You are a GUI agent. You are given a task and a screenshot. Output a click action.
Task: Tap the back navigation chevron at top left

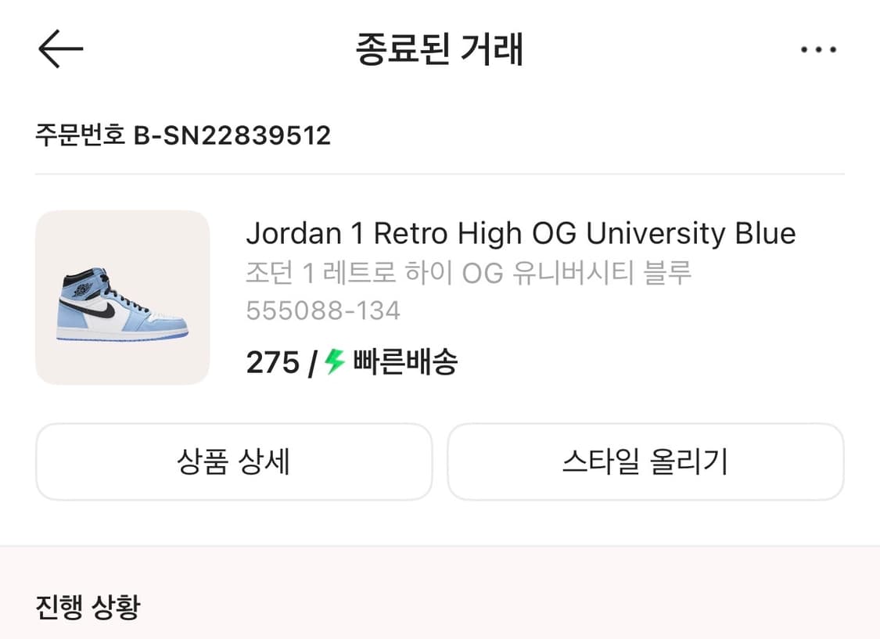point(61,48)
